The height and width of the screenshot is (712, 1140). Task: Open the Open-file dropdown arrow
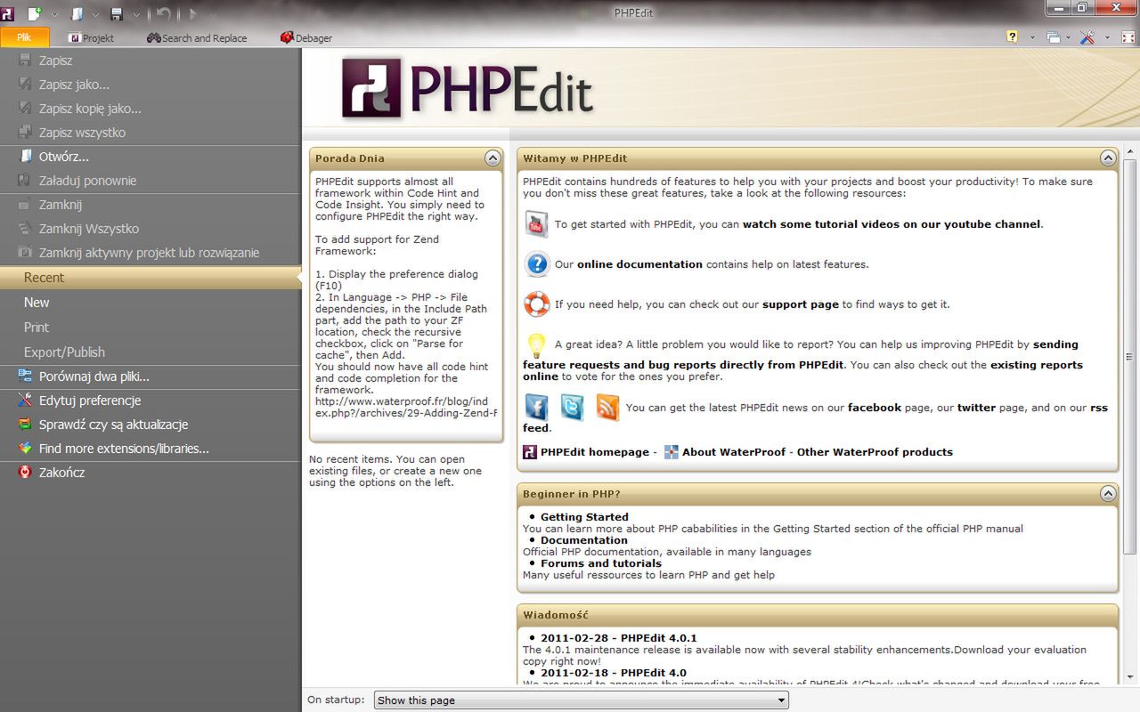95,14
